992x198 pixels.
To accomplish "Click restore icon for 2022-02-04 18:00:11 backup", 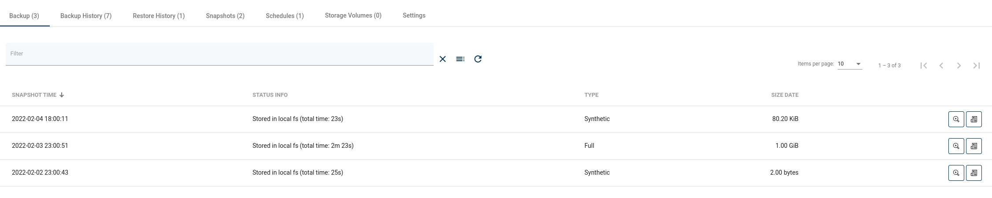I will click(x=973, y=119).
